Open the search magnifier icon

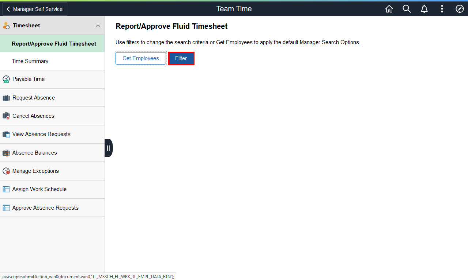tap(407, 9)
